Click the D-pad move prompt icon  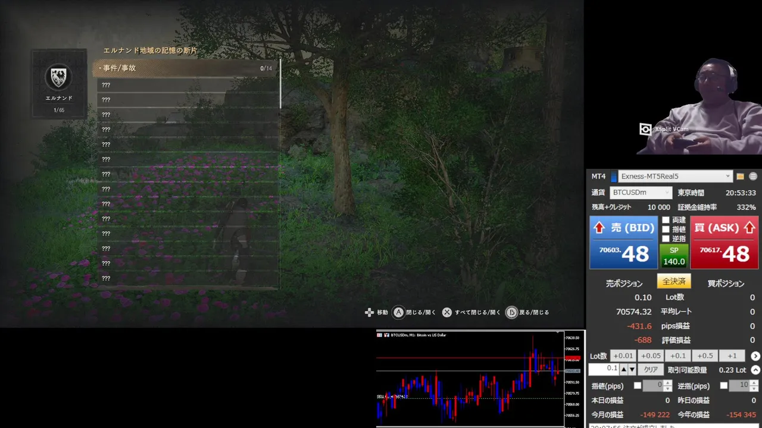coord(369,312)
